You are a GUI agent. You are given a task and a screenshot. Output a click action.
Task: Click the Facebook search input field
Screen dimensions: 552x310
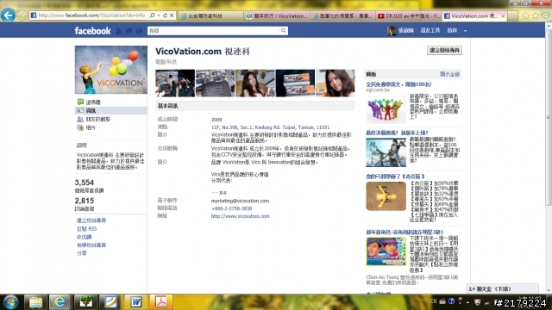[x=213, y=31]
